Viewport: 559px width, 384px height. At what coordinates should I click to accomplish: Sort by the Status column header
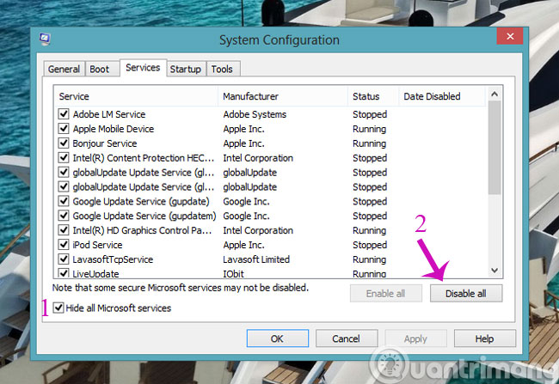[x=373, y=96]
